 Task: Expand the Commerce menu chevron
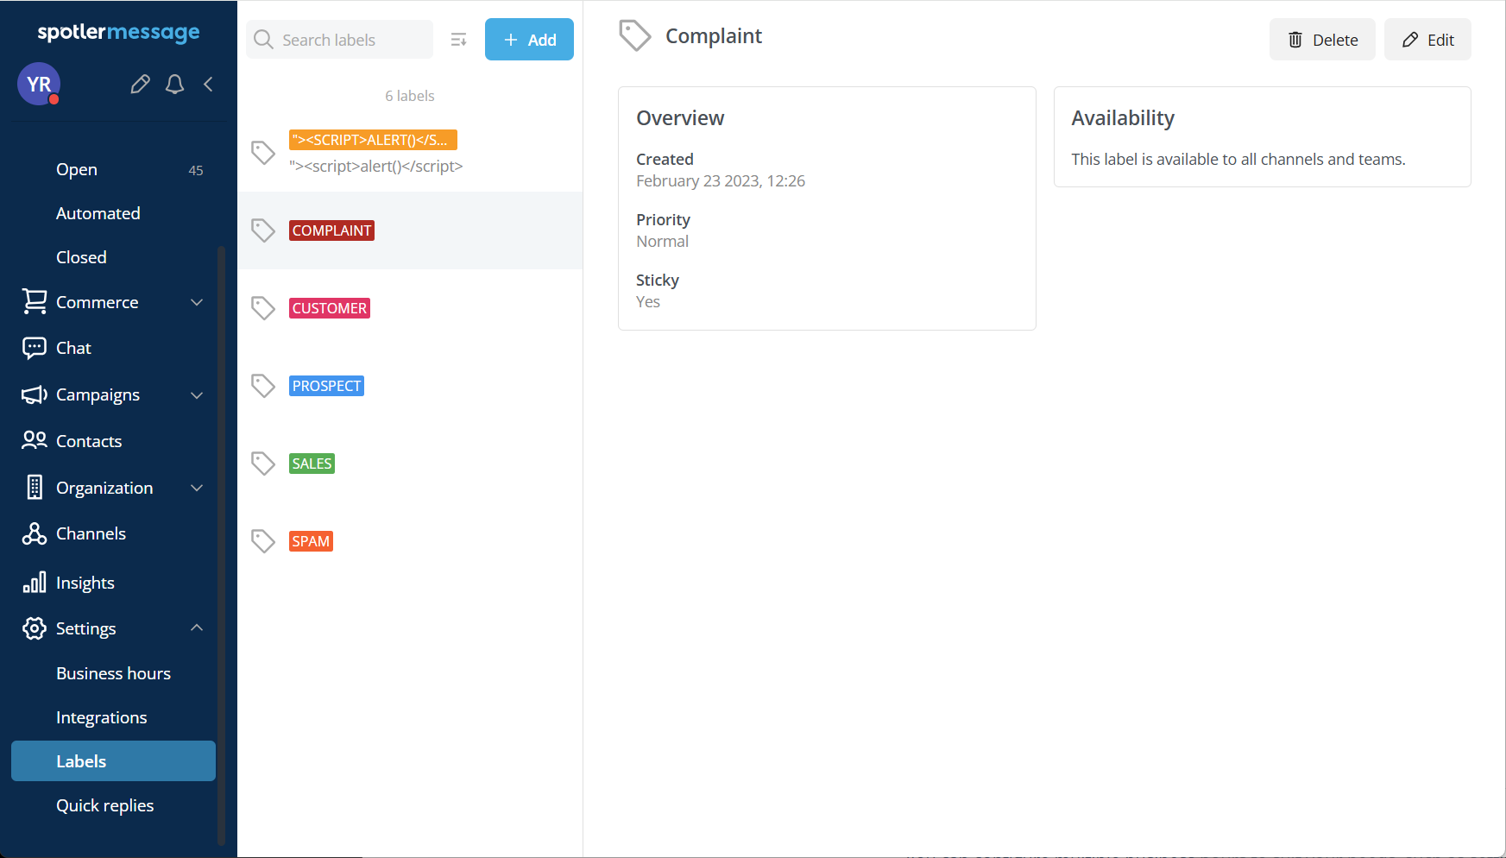[x=197, y=302]
